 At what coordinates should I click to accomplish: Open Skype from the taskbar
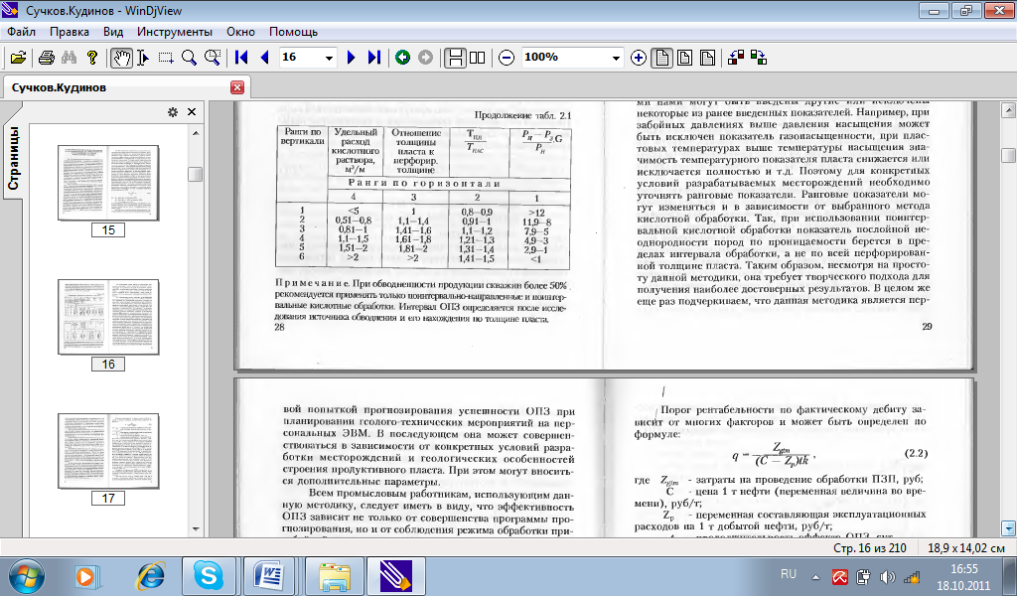click(209, 576)
